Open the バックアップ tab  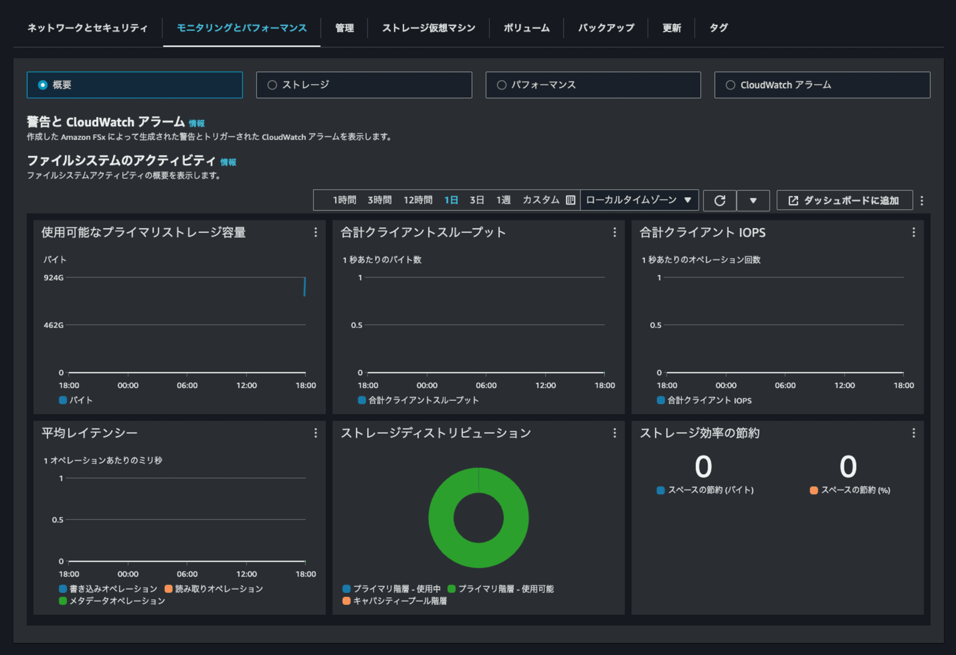[x=606, y=28]
